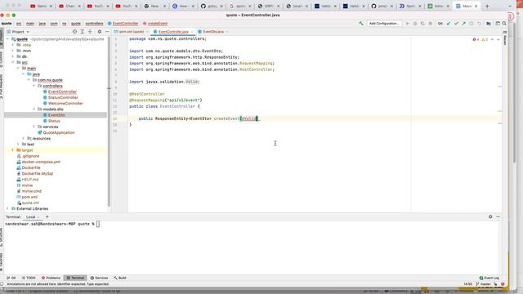Screen dimensions: 523x294
Task: Close the EventDto.java tab
Action: [227, 32]
